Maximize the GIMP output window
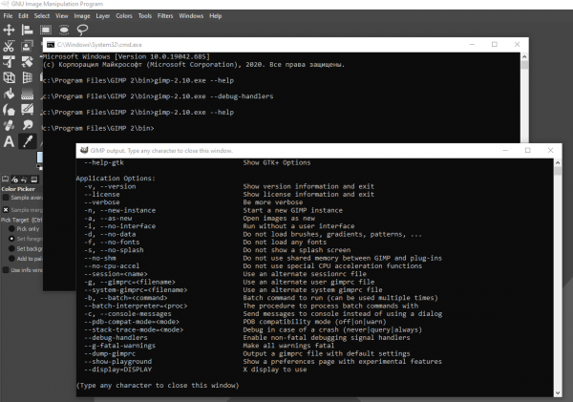 click(x=528, y=150)
